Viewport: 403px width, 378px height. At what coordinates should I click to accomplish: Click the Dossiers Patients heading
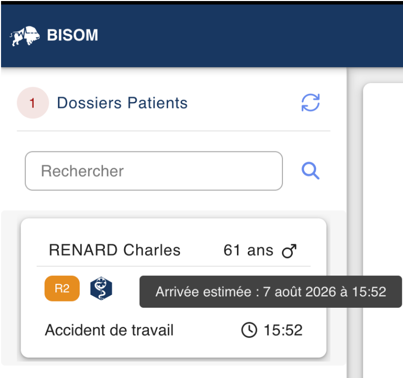coord(122,103)
